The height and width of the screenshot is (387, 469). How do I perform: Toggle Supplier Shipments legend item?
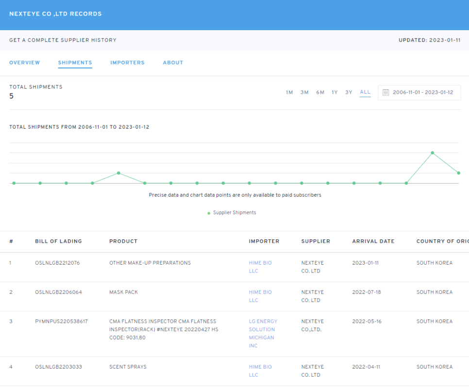click(232, 213)
